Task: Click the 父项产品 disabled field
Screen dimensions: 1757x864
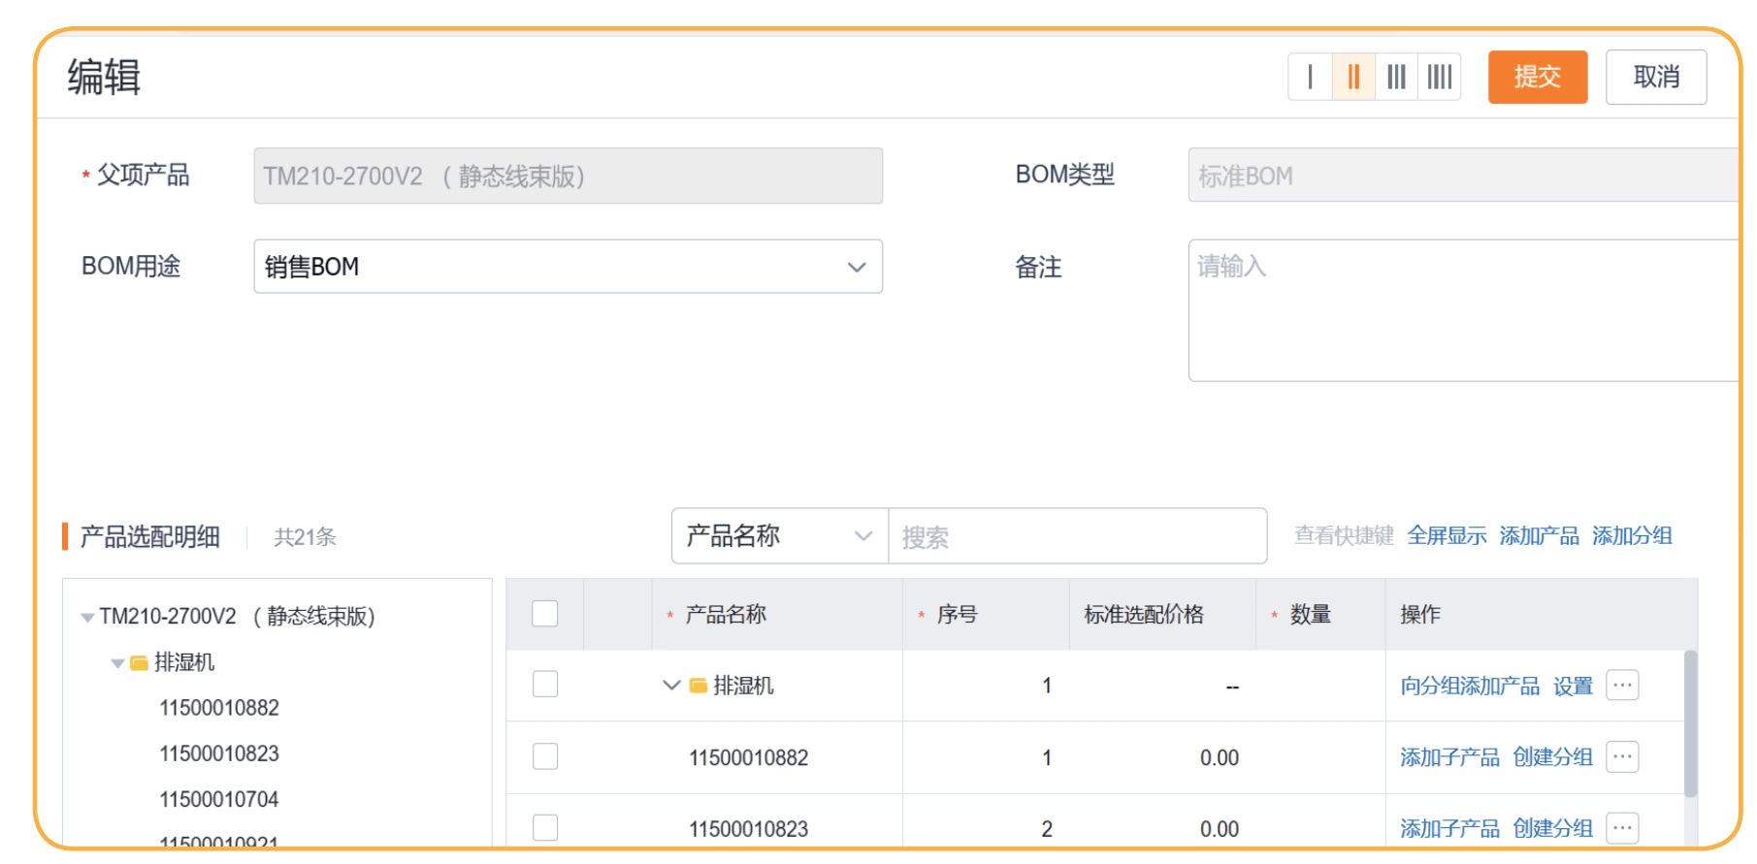Action: 569,176
